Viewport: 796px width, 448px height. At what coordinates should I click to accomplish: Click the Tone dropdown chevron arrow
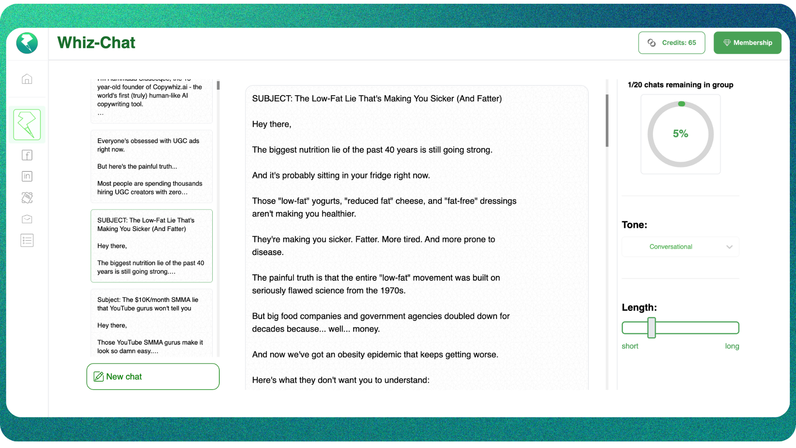[729, 247]
